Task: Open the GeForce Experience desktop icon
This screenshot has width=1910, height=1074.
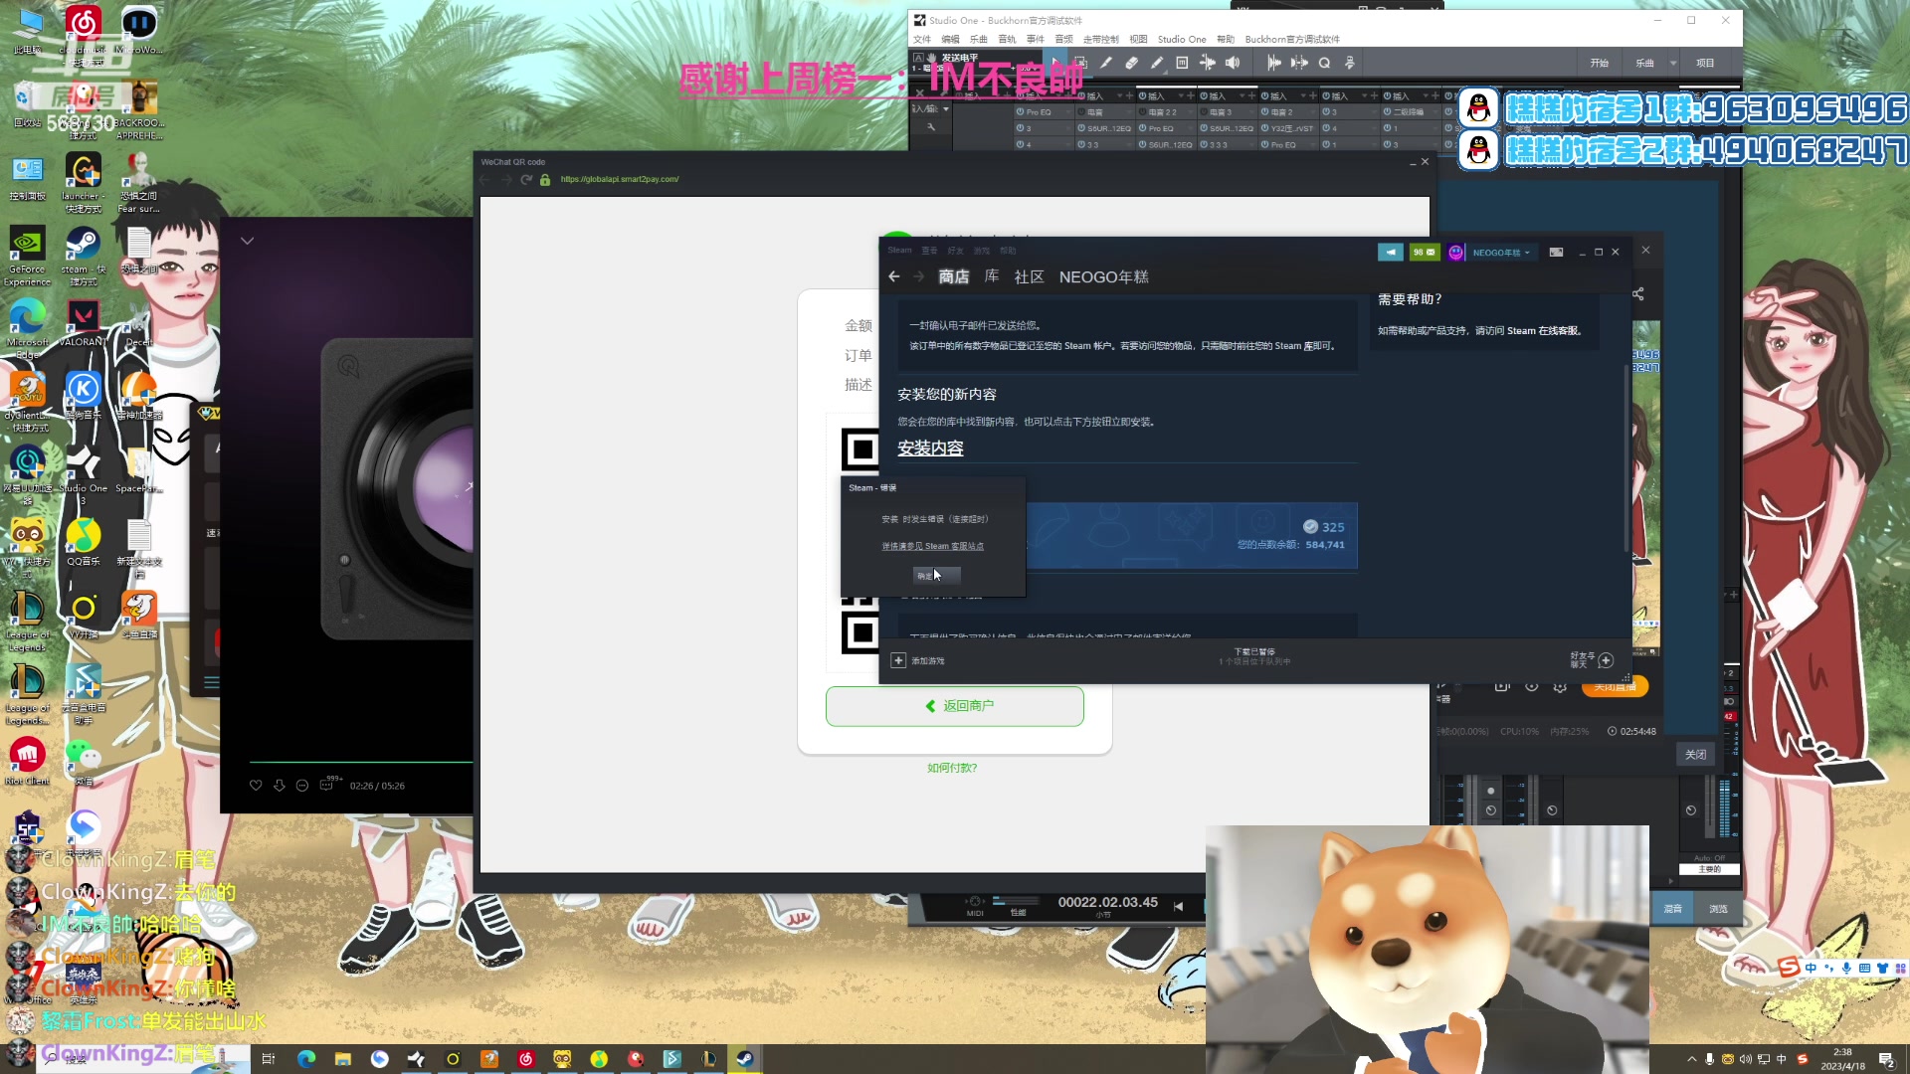Action: pyautogui.click(x=27, y=255)
